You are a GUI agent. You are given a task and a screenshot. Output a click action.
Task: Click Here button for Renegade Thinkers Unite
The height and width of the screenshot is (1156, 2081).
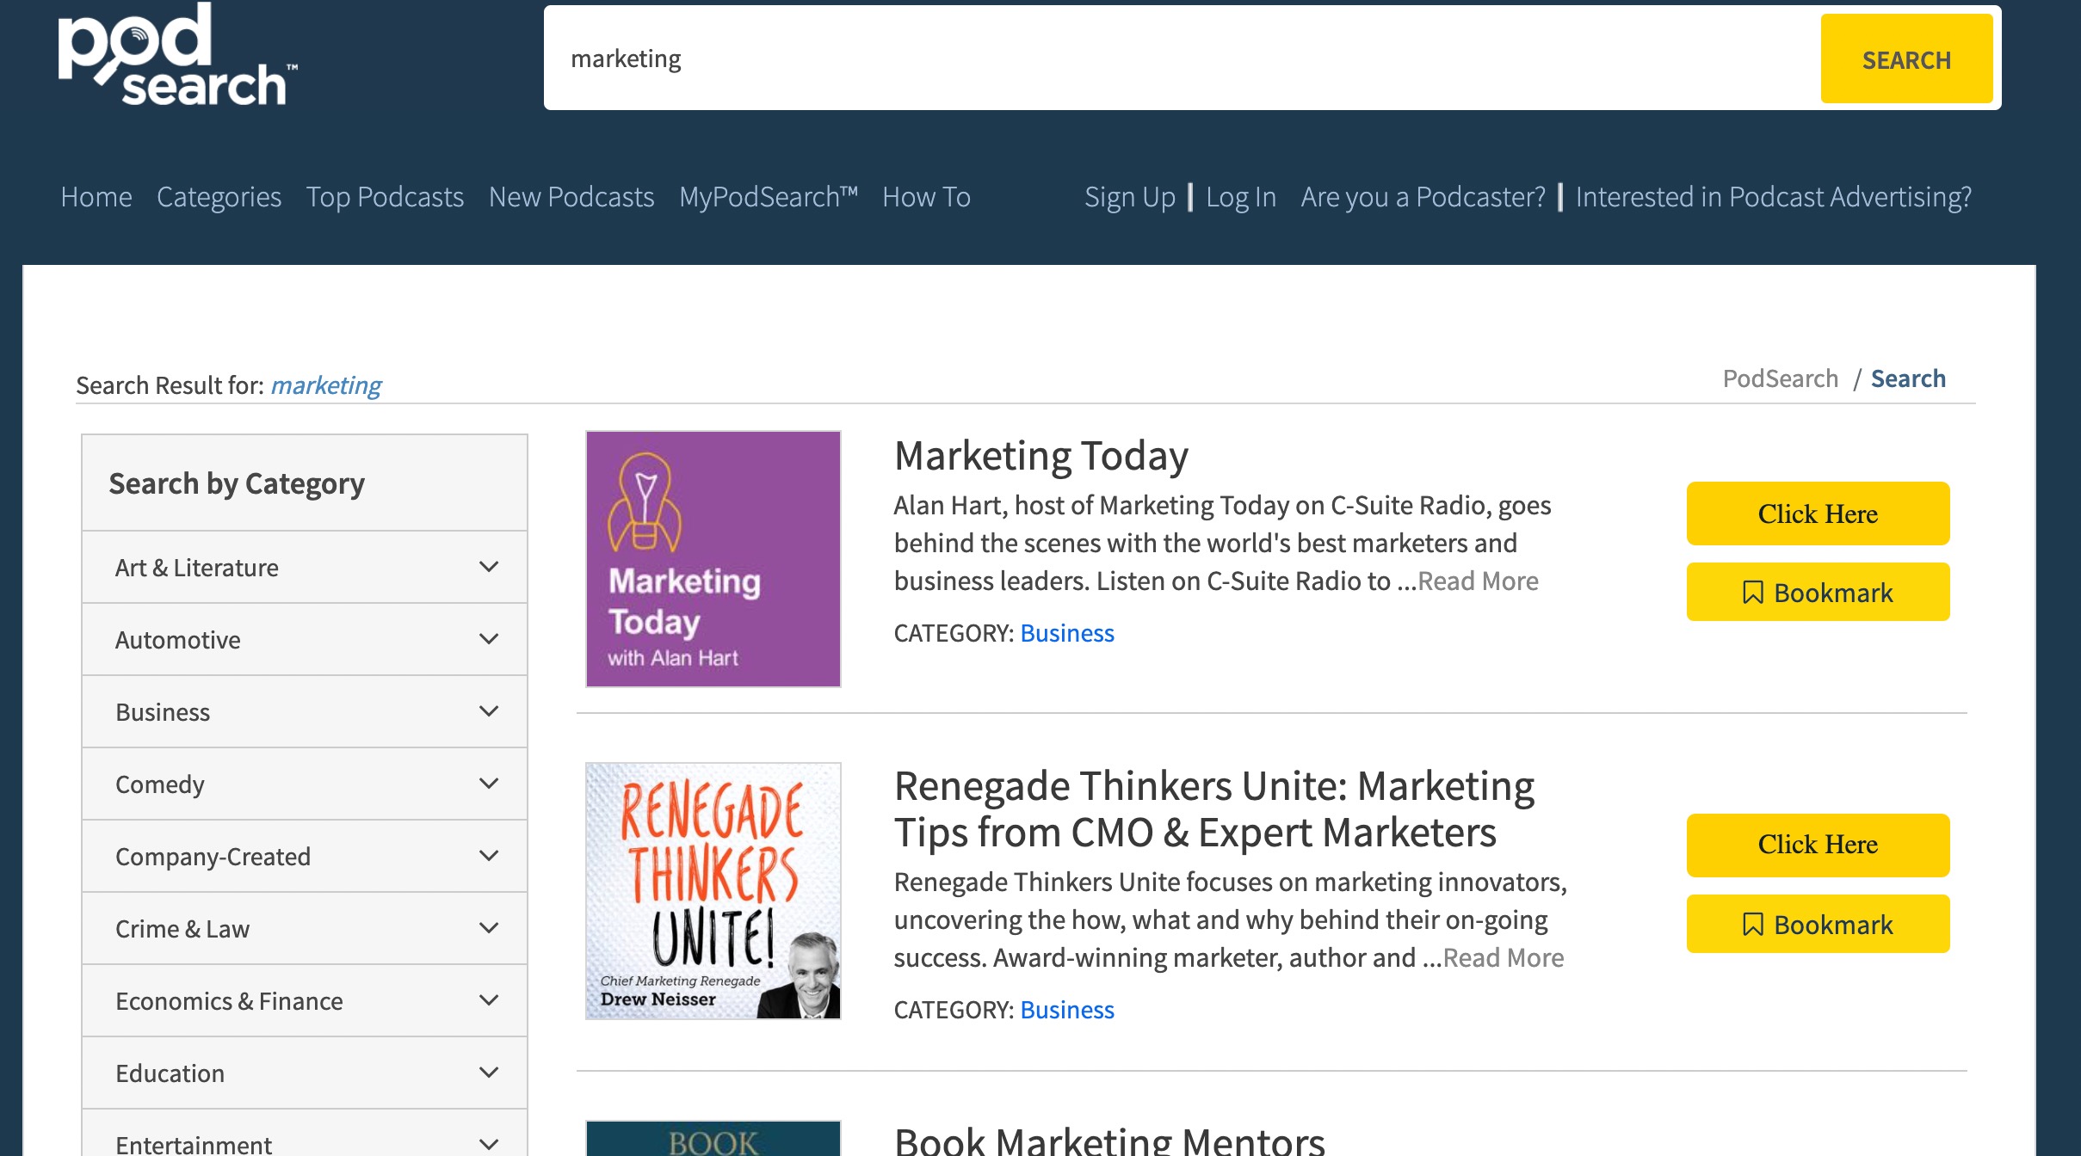1818,845
